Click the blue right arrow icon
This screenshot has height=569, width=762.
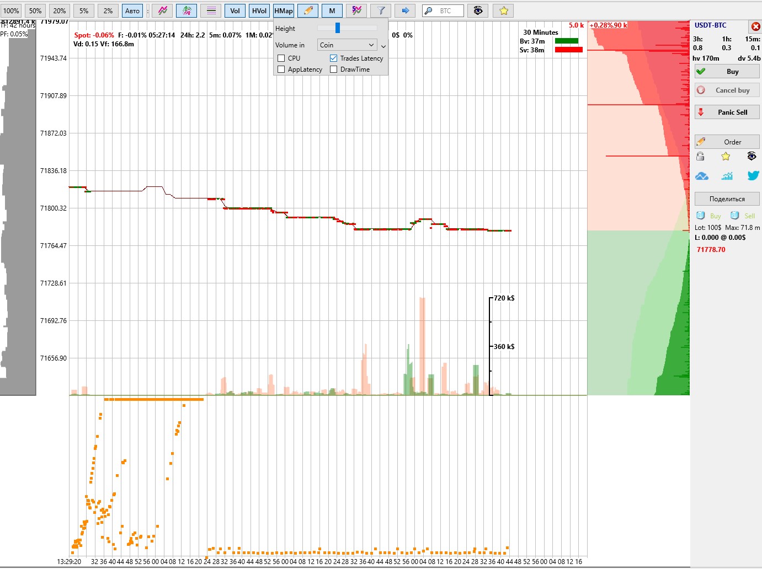pos(406,10)
